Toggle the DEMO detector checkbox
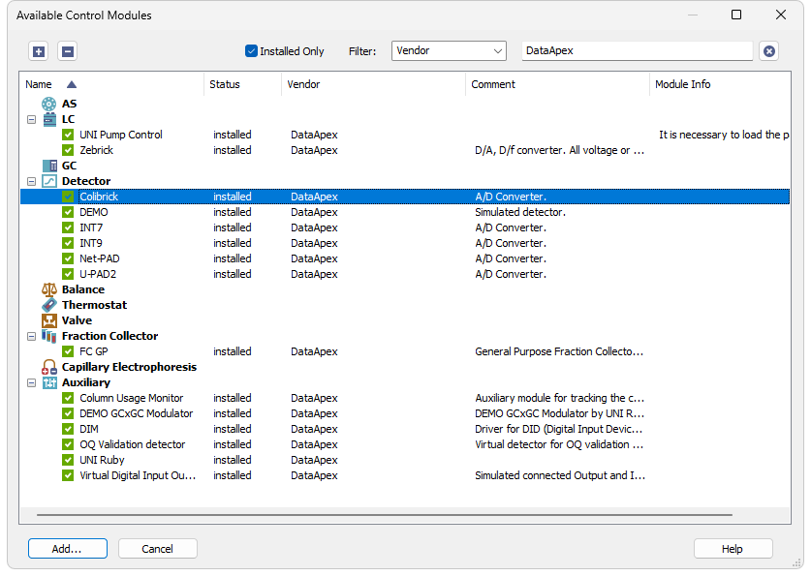This screenshot has width=811, height=576. click(68, 212)
